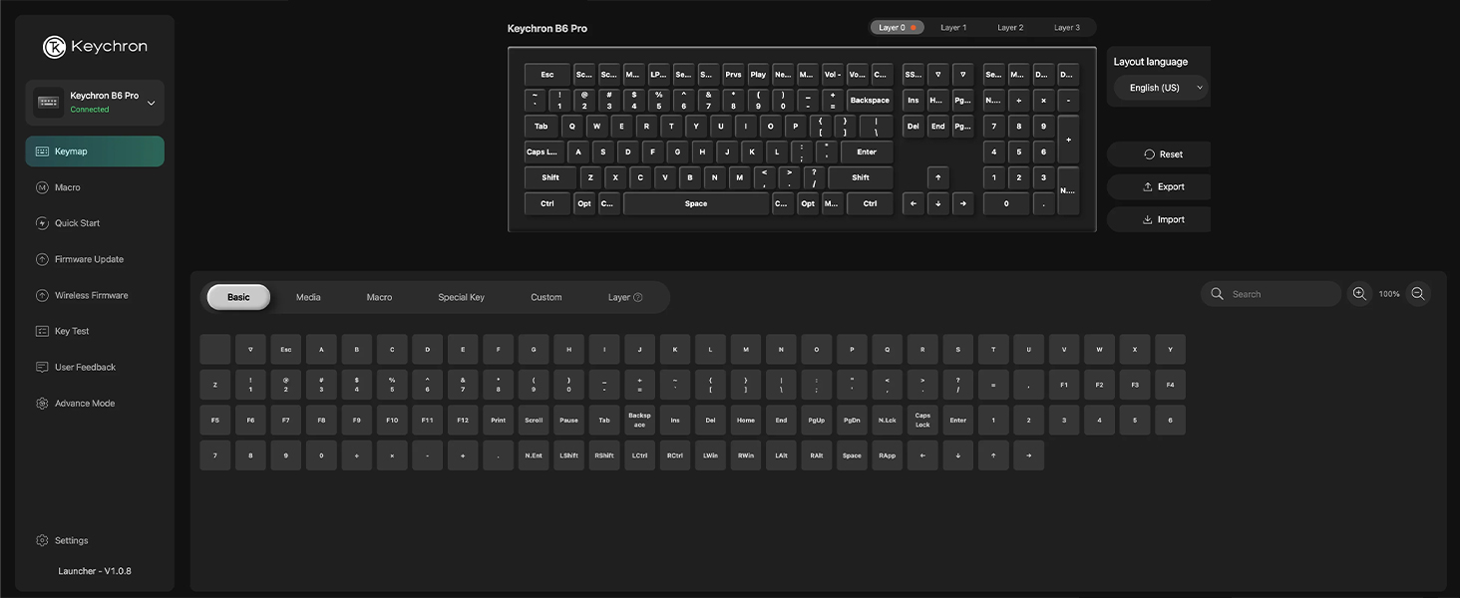The width and height of the screenshot is (1460, 598).
Task: Open User Feedback in the sidebar
Action: click(95, 367)
